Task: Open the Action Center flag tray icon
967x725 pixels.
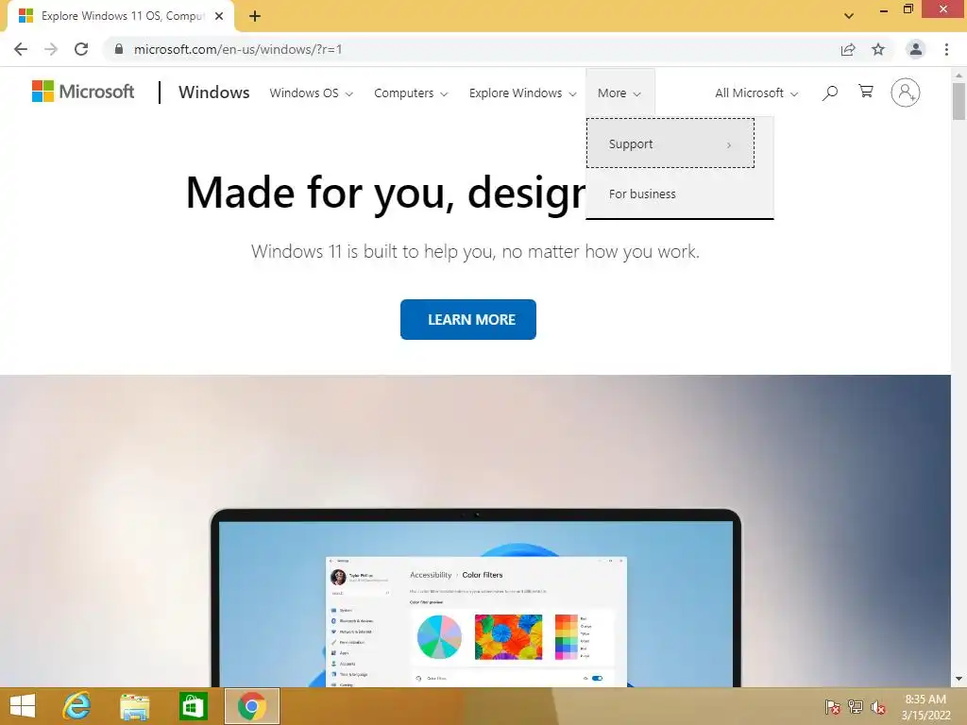Action: 833,707
